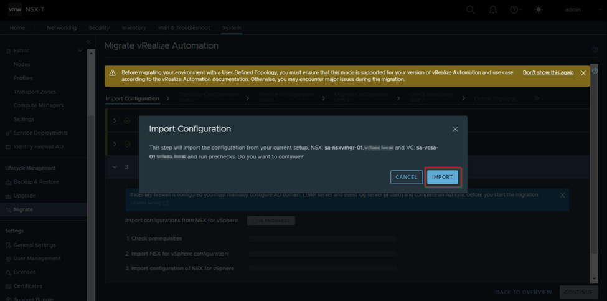
Task: Switch to the Networking tab
Action: point(62,28)
